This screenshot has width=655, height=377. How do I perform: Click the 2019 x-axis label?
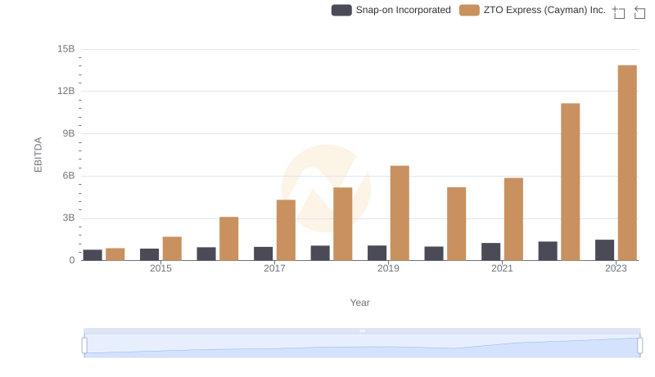(x=388, y=268)
